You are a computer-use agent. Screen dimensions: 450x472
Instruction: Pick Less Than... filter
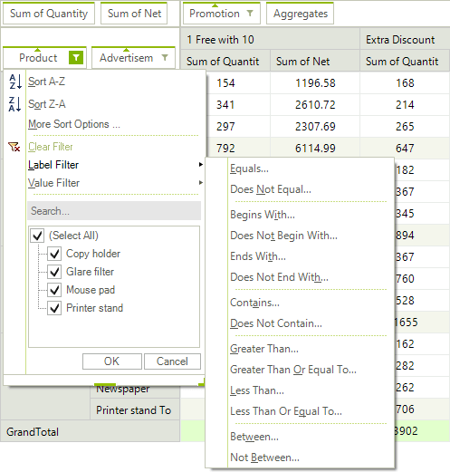(x=257, y=390)
